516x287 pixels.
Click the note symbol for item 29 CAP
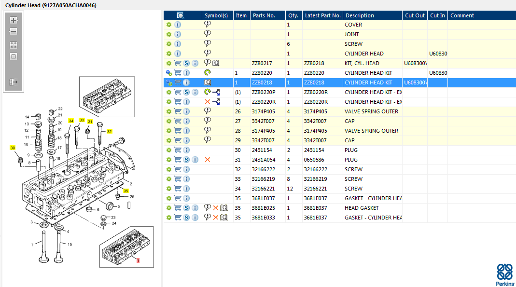208,140
